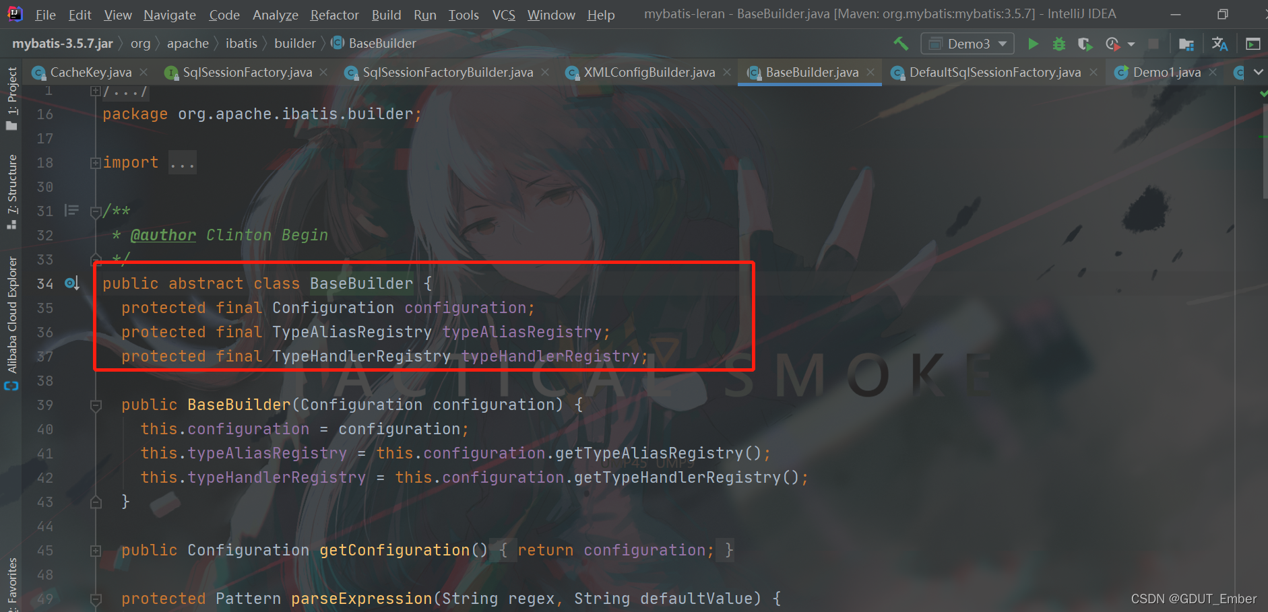Open the View menu
1268x612 pixels.
tap(118, 14)
